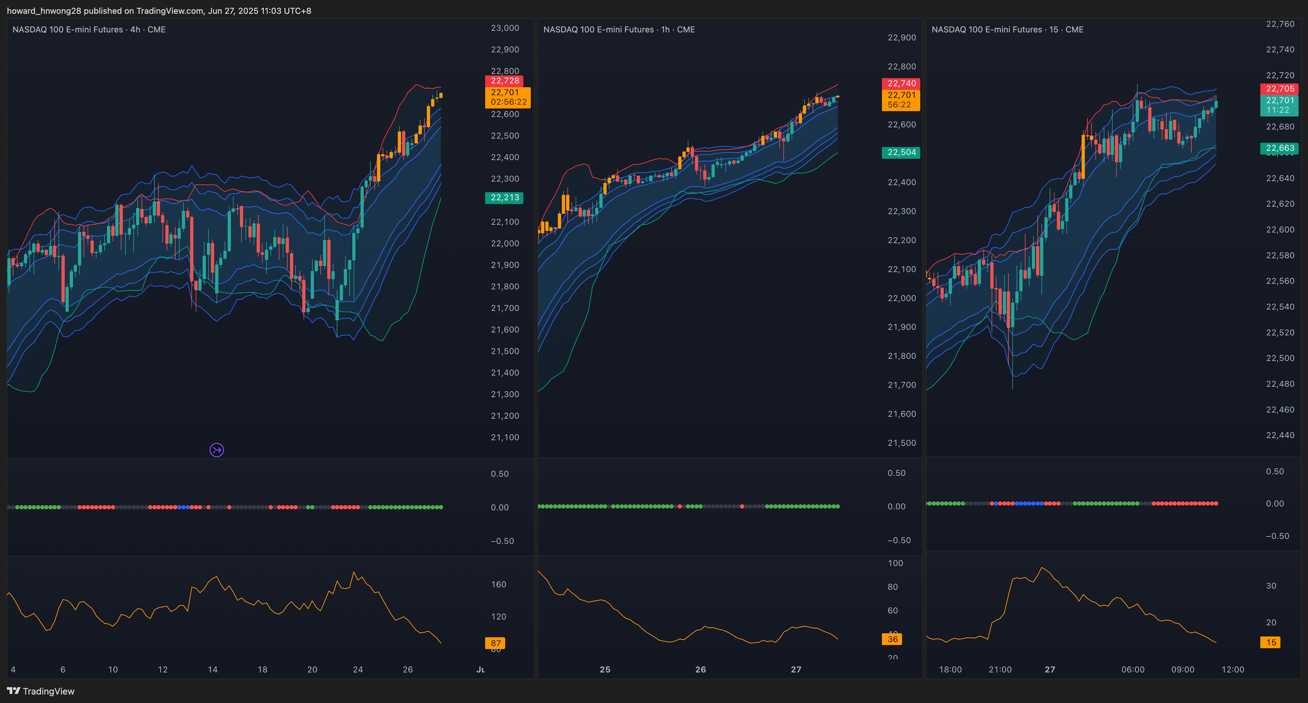
Task: Select the NASDAQ 100 E-mini Futures 1h title
Action: click(x=619, y=29)
